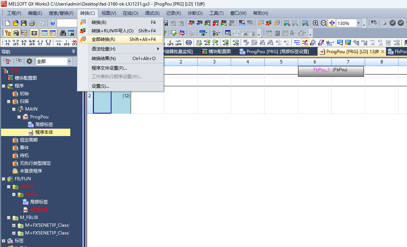Viewport: 407px width, 247px height.
Task: Toggle the navigation window icon
Action: 8,33
